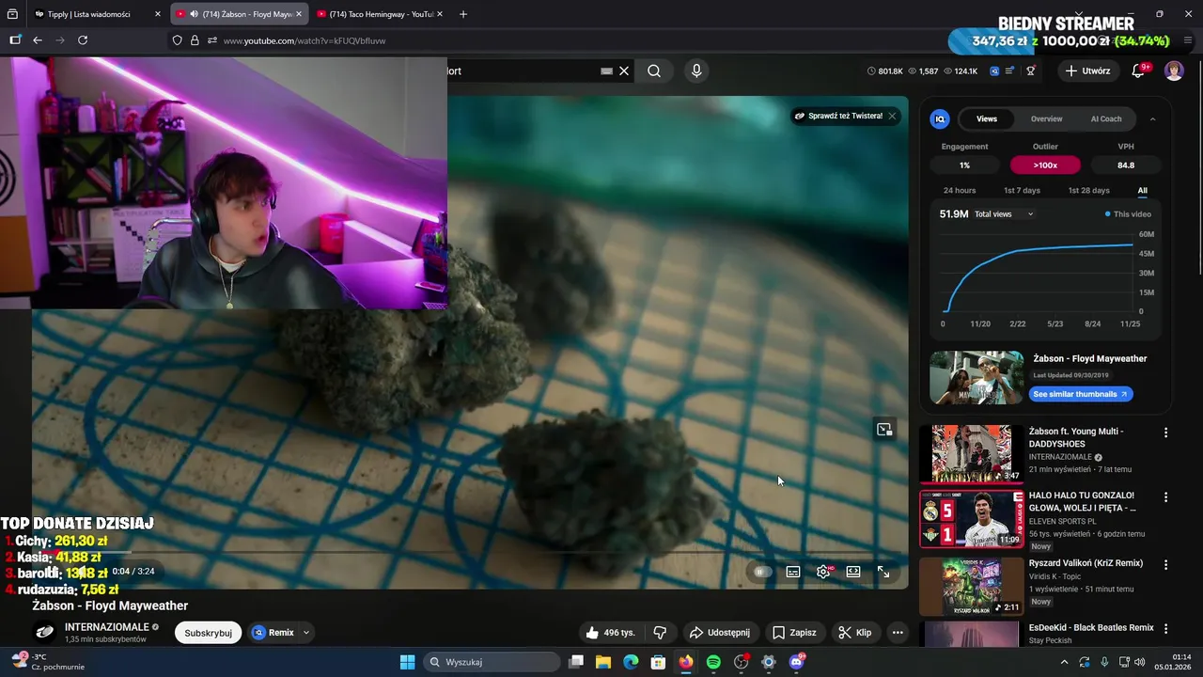Open Spotify from taskbar
The image size is (1203, 677).
pyautogui.click(x=713, y=662)
